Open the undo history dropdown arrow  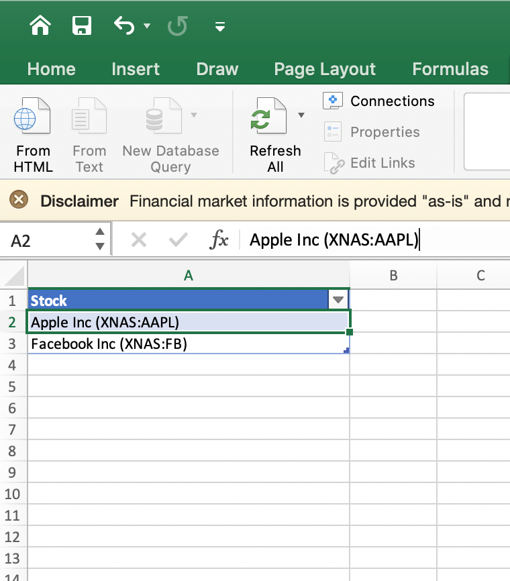[x=147, y=26]
